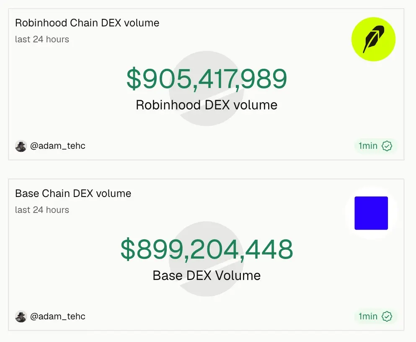The width and height of the screenshot is (416, 342).
Task: Open Robinhood Chain DEX volume title
Action: (x=87, y=23)
